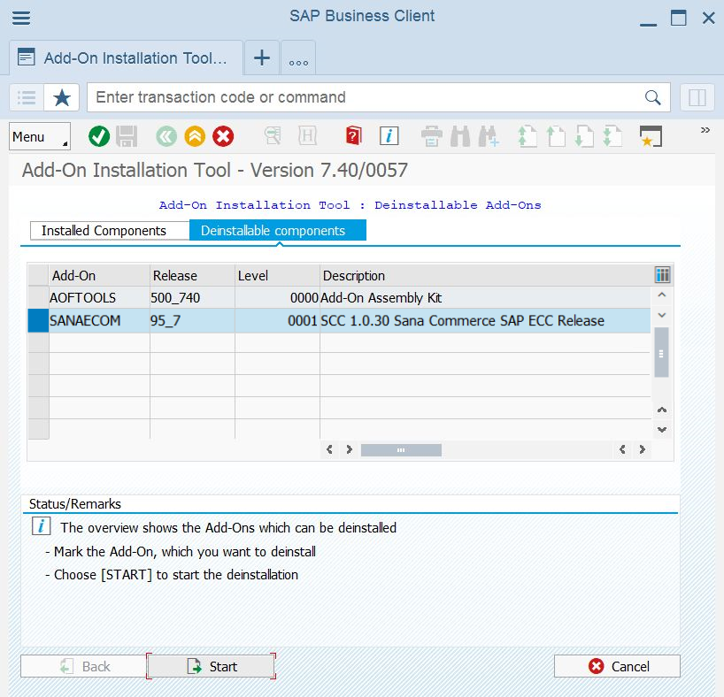Click the Release column header

point(192,275)
